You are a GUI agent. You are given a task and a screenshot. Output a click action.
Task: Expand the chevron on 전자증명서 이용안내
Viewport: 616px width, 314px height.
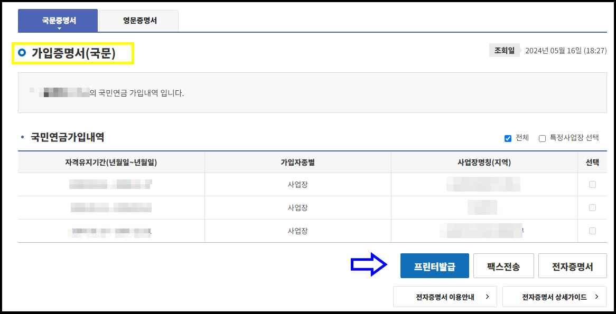point(489,297)
